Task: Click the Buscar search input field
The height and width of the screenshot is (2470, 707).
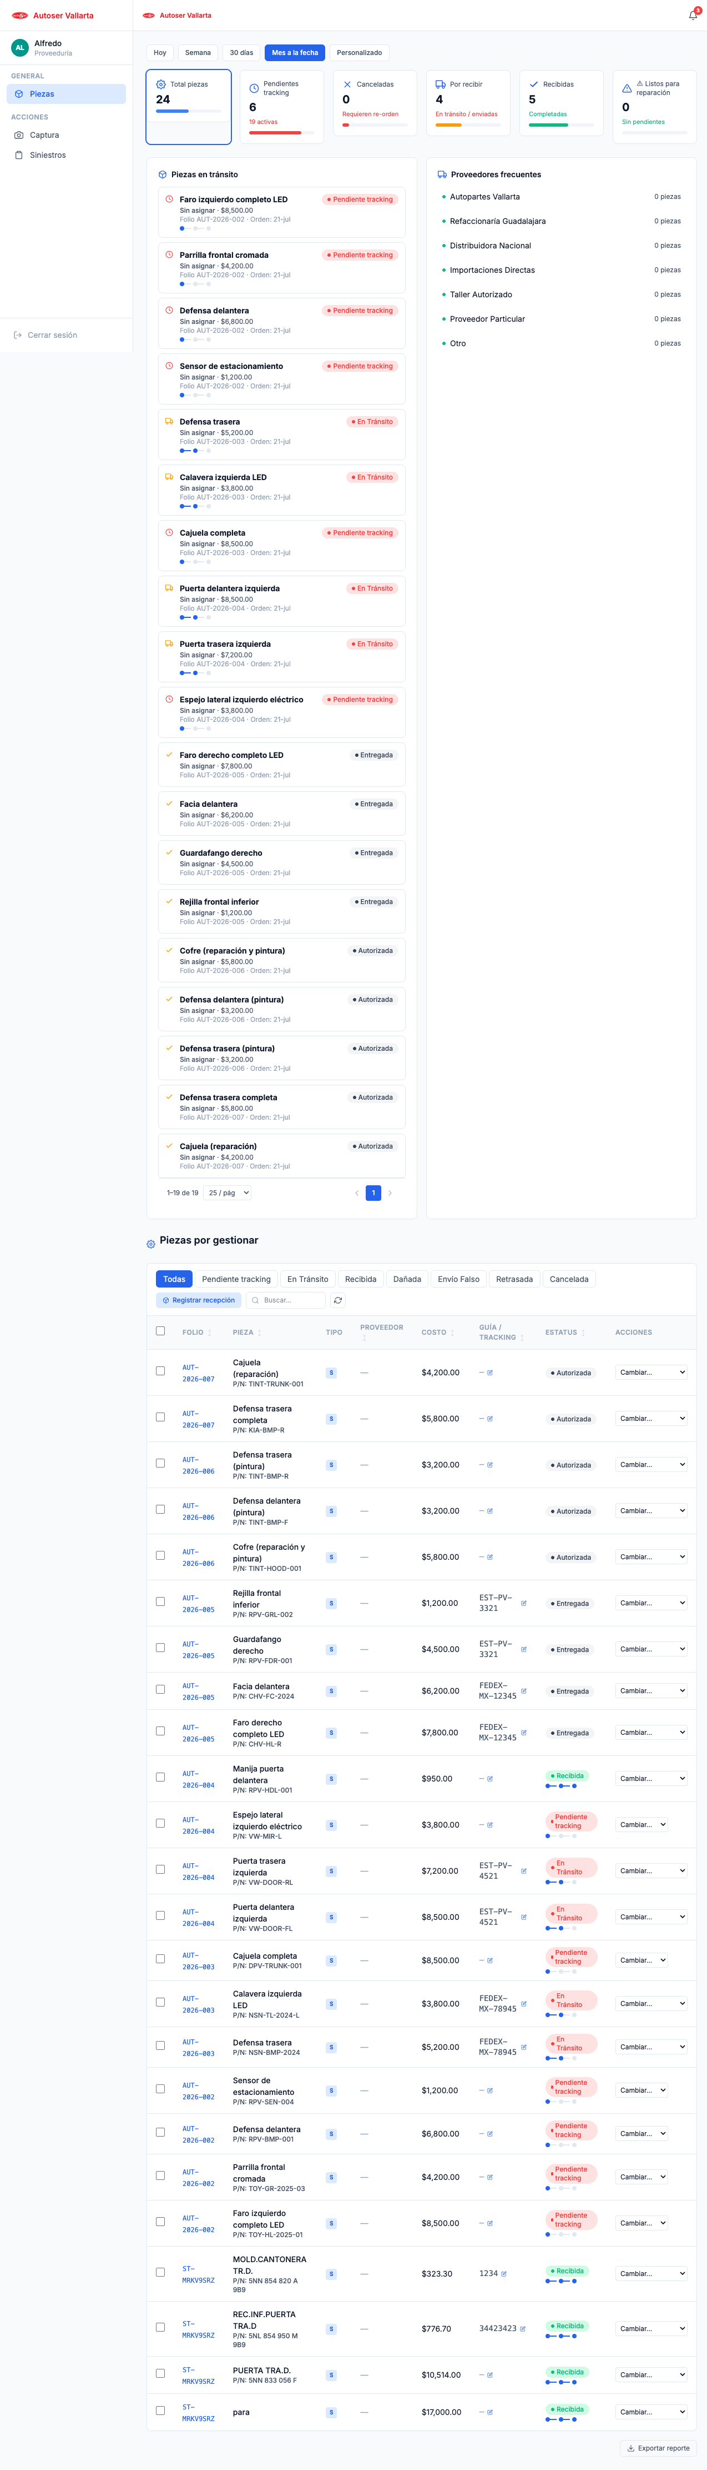Action: [x=285, y=1301]
